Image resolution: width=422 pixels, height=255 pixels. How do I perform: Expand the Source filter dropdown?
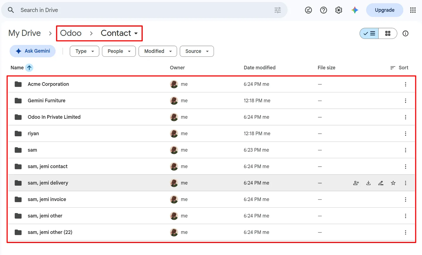(x=197, y=51)
